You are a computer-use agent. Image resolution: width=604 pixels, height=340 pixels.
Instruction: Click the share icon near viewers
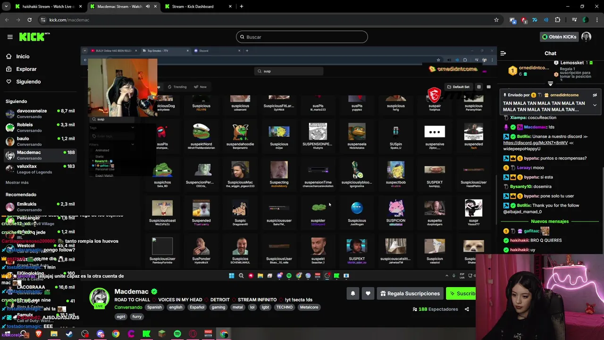[467, 309]
